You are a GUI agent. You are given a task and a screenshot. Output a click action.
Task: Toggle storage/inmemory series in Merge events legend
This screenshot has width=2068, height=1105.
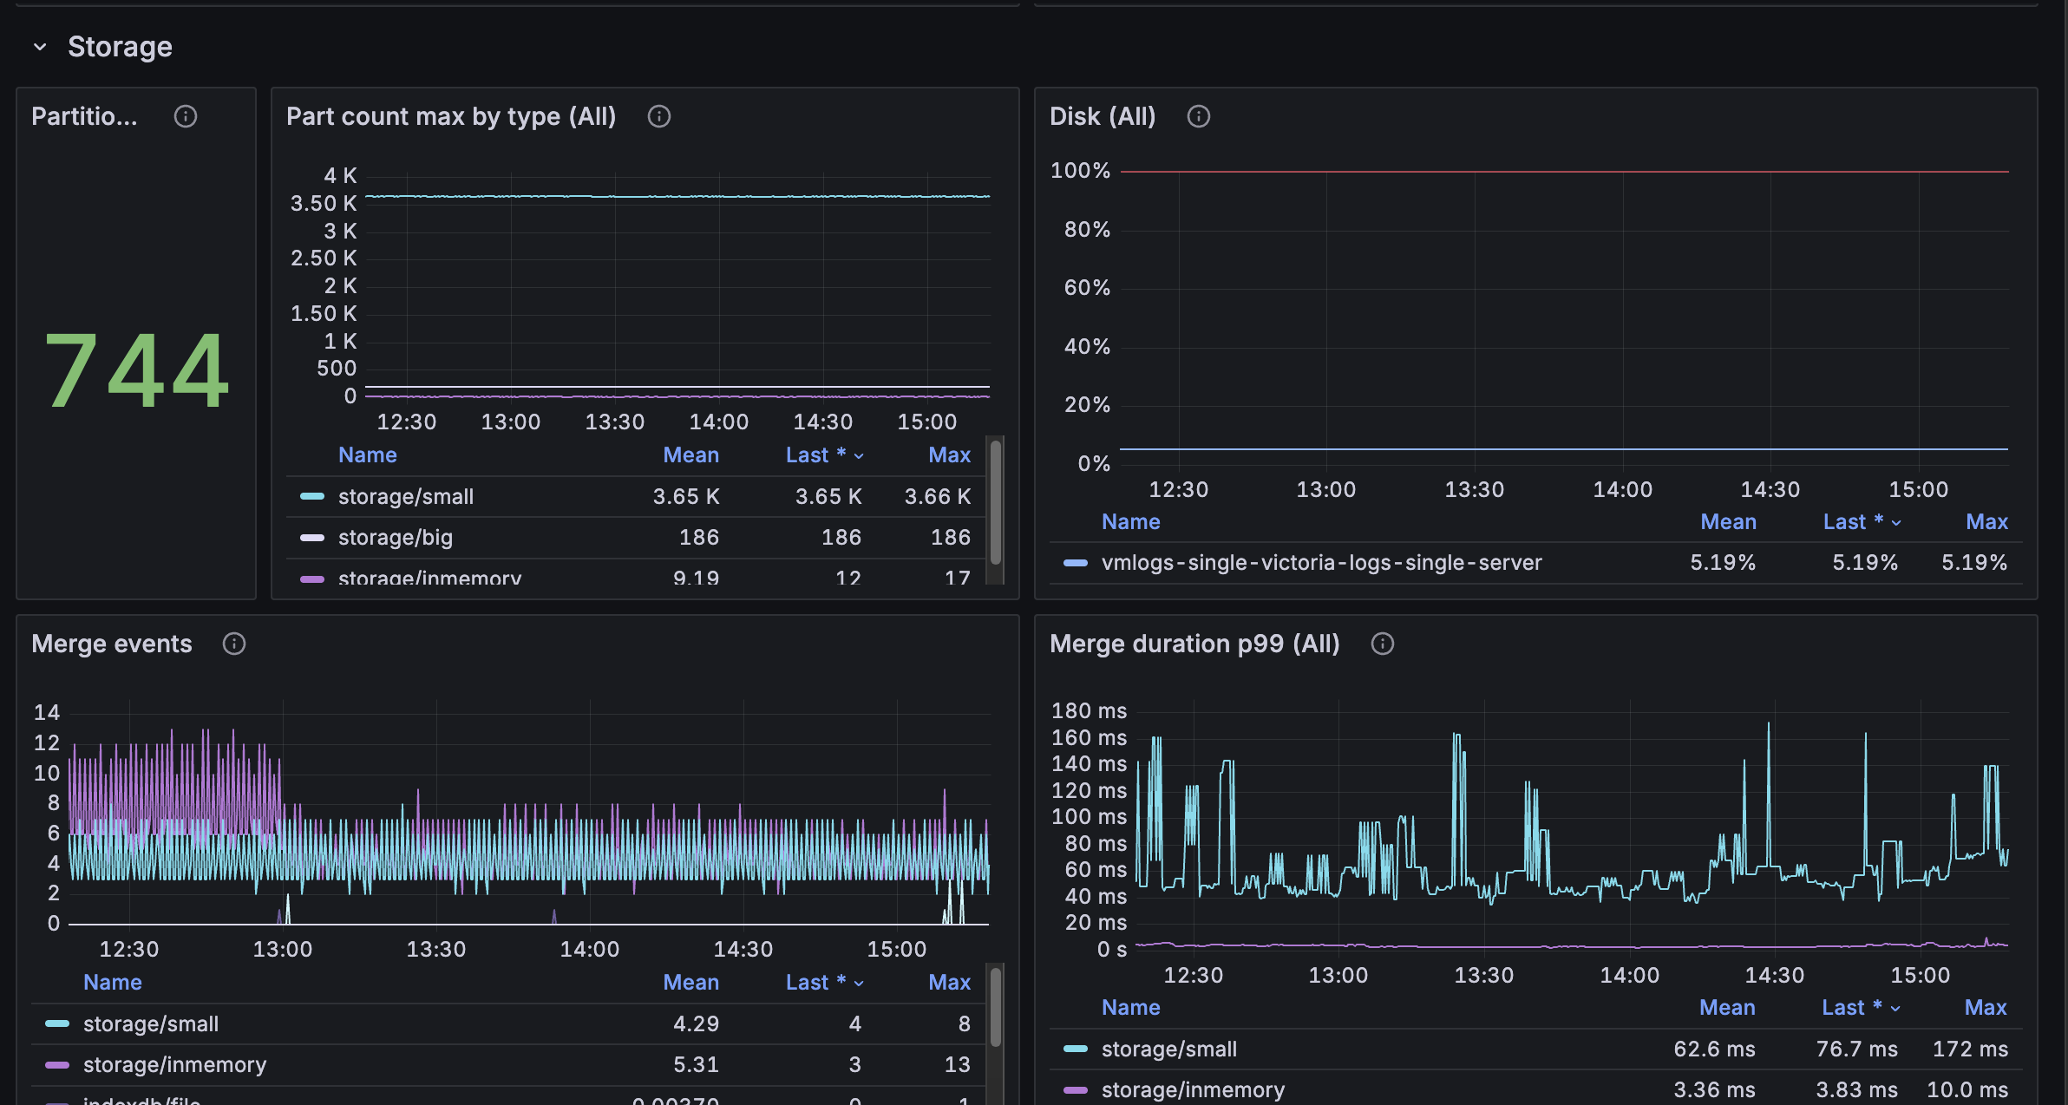click(x=174, y=1065)
